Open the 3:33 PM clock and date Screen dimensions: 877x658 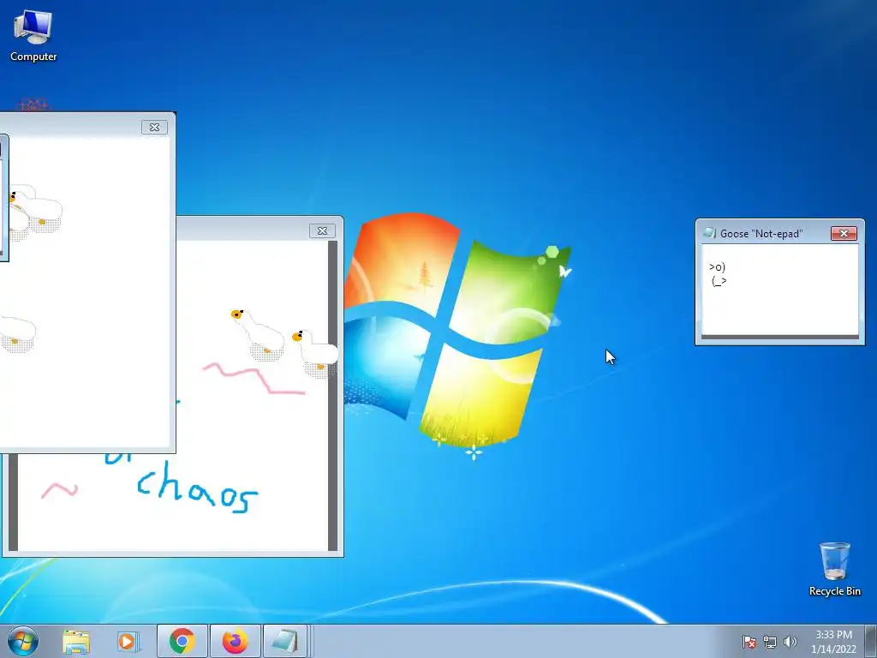pyautogui.click(x=833, y=642)
